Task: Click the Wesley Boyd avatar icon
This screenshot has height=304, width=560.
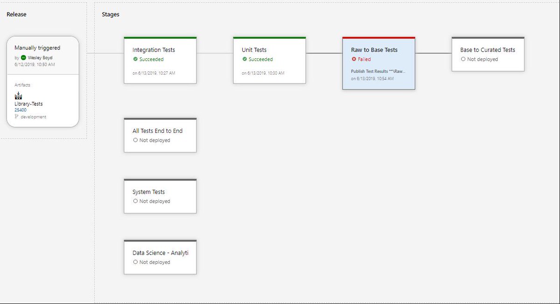Action: [23, 57]
